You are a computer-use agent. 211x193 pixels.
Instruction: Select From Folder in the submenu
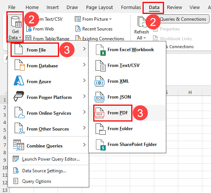coord(127,129)
